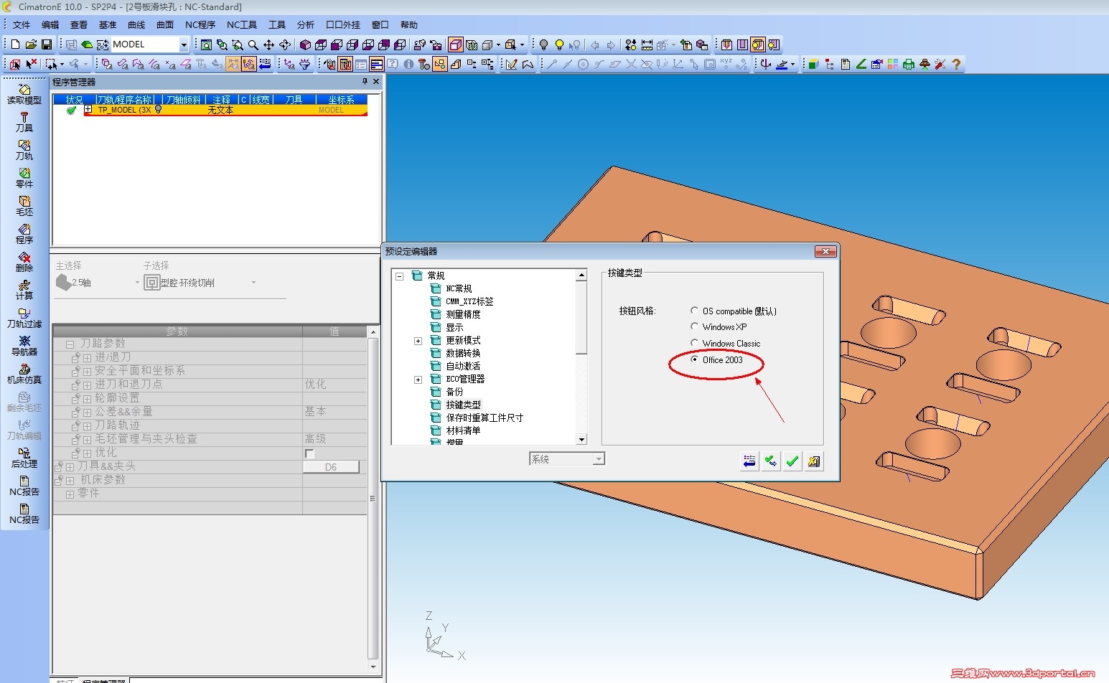Open the 窗口 (Window) menu

380,25
